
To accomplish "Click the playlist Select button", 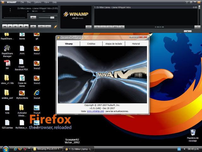I will point(109,27).
